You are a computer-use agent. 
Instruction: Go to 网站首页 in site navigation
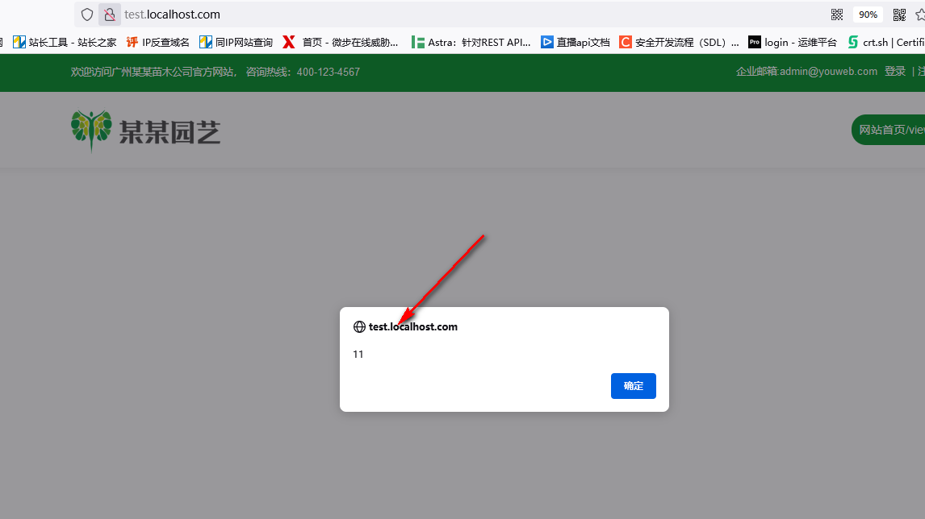click(888, 130)
